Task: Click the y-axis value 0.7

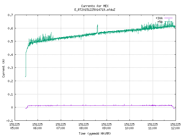Action: click(10, 15)
